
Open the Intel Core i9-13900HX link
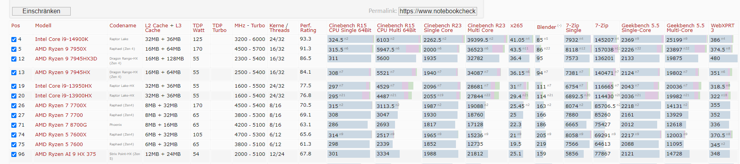pos(64,95)
